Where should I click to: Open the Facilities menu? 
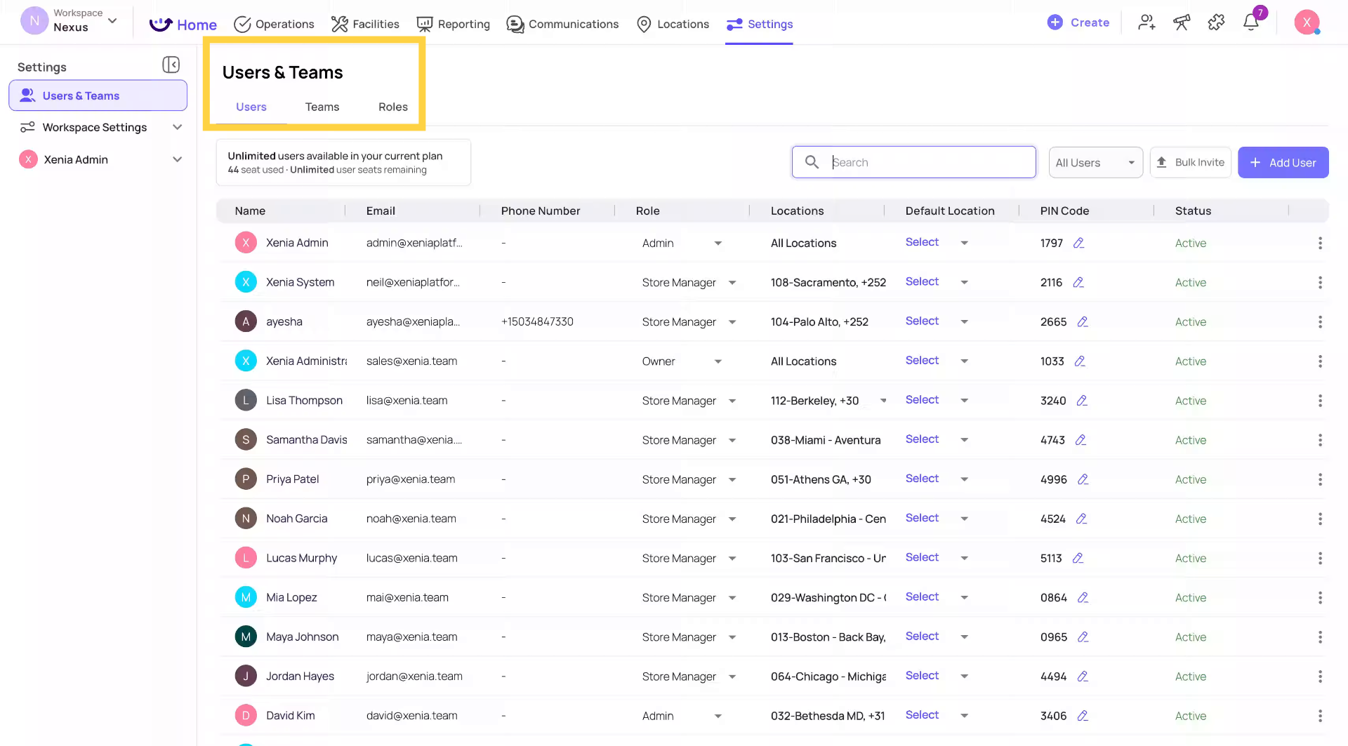pos(365,24)
